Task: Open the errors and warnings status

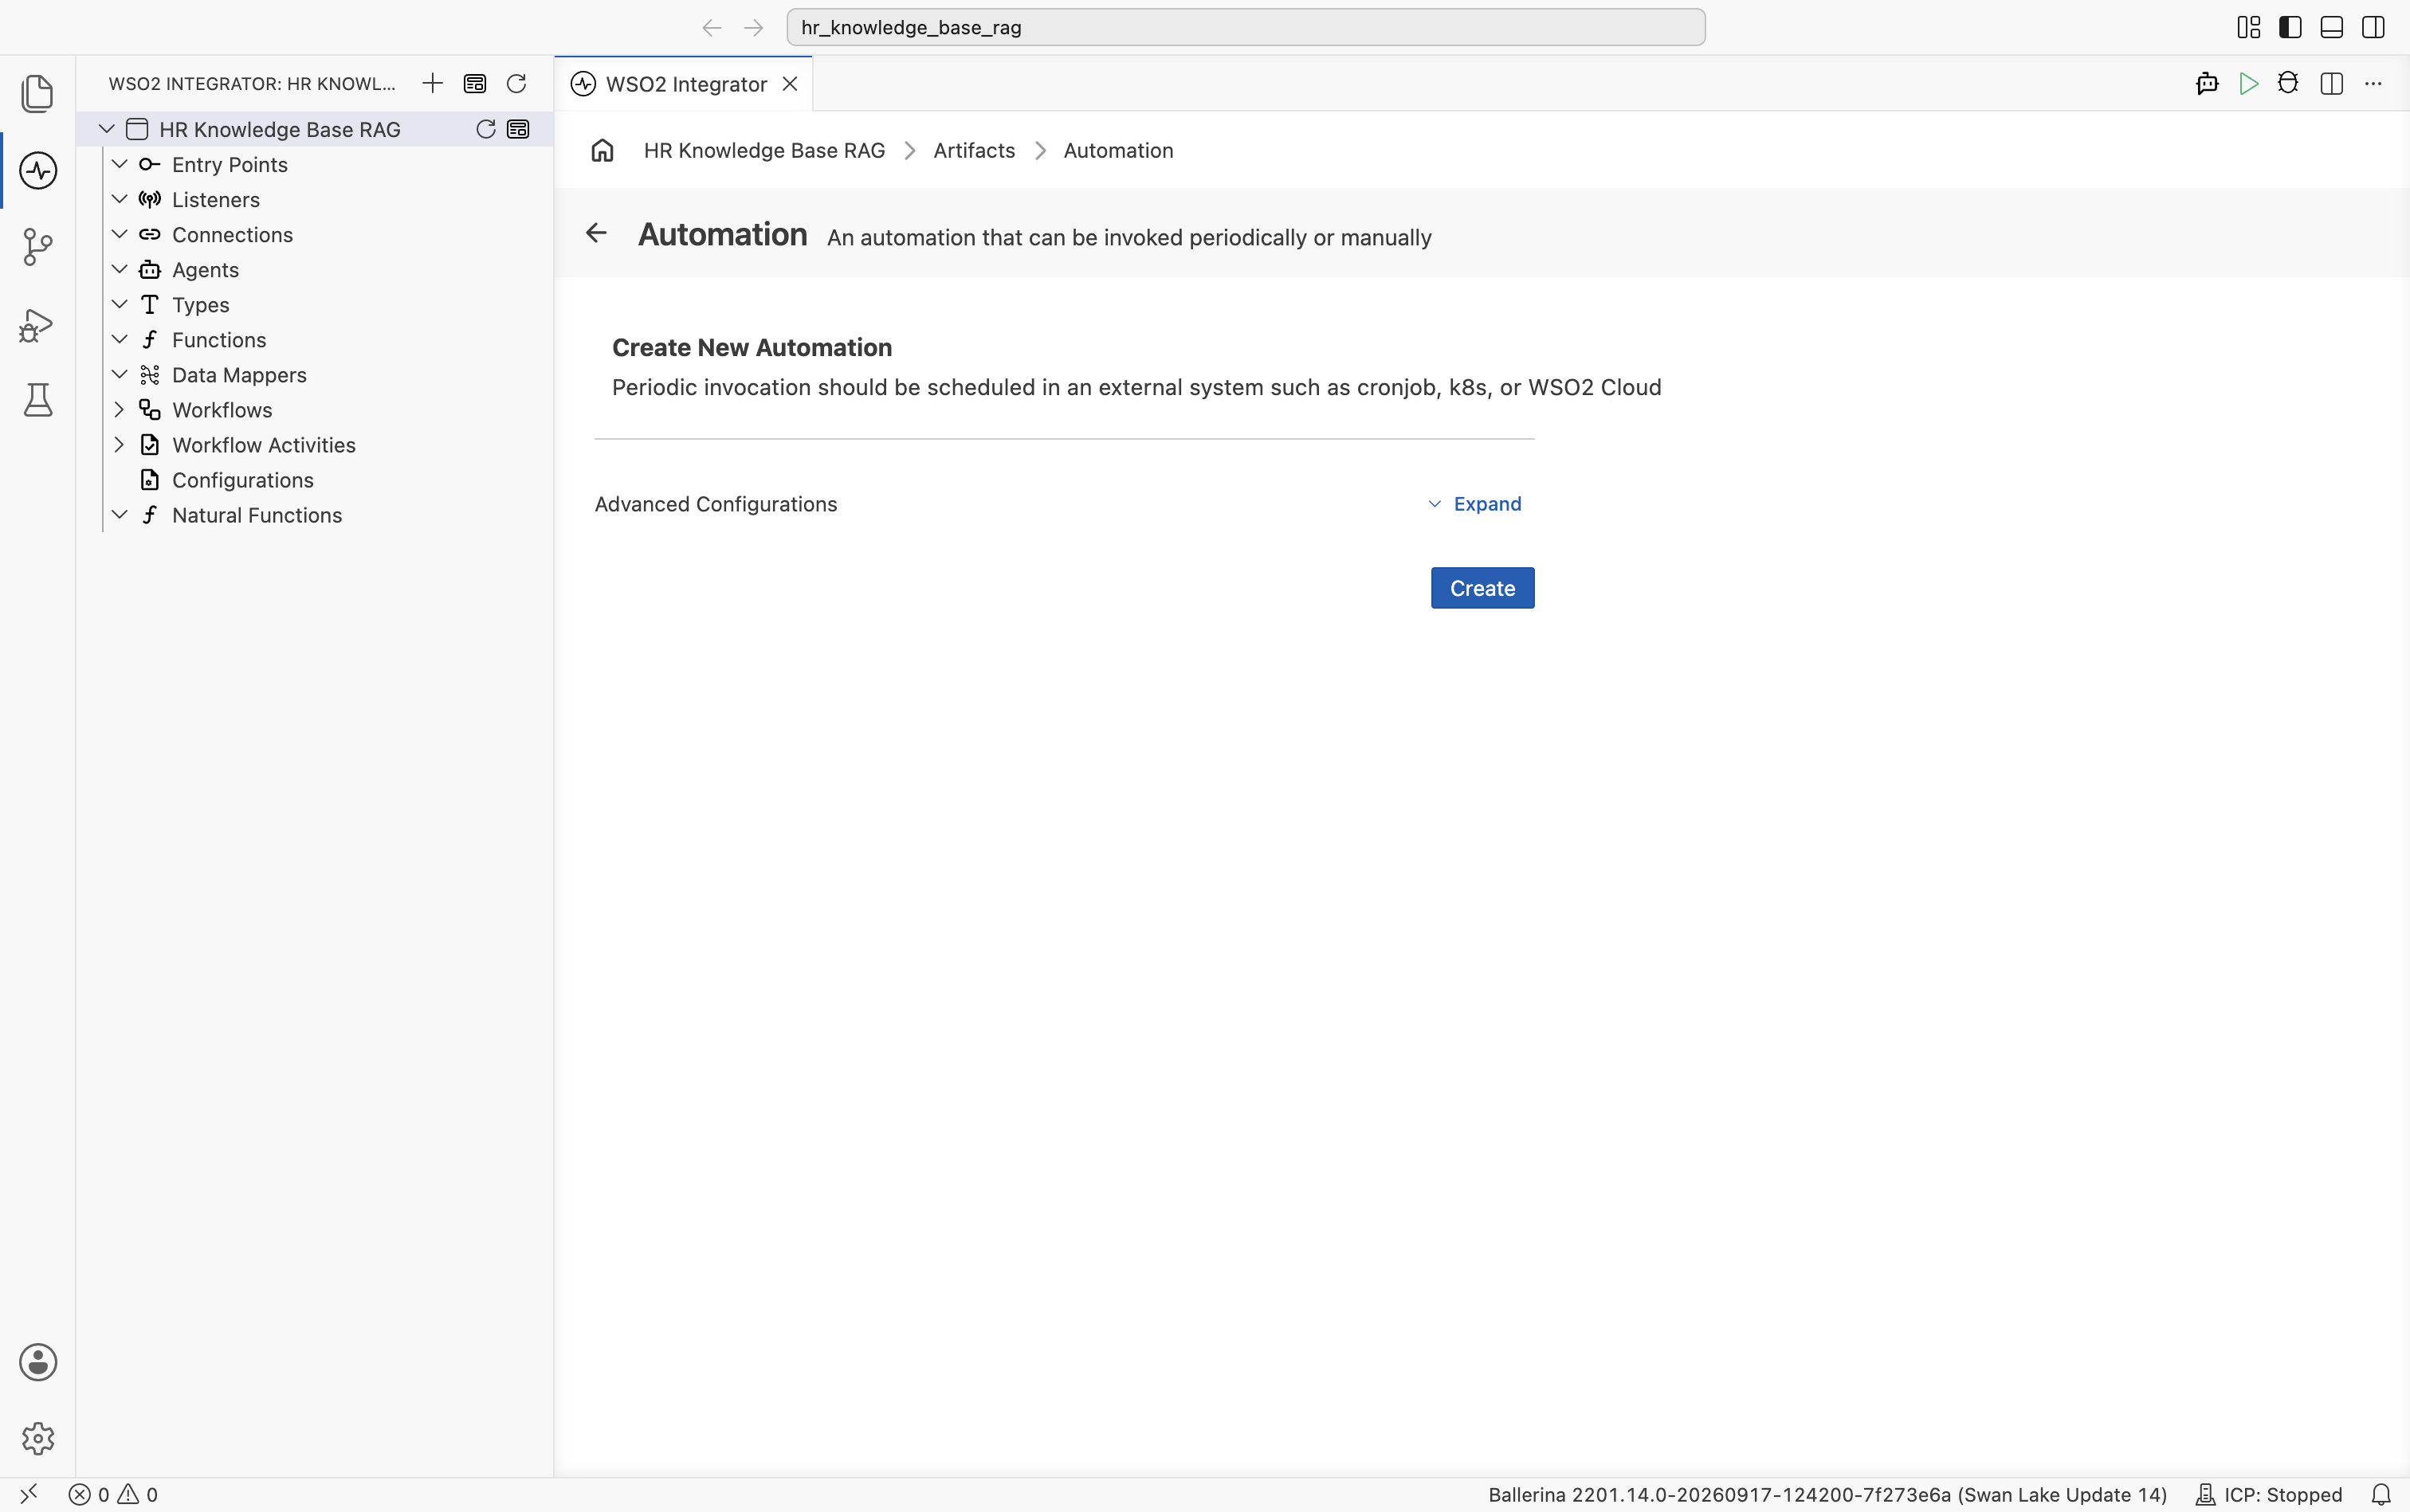Action: tap(113, 1494)
